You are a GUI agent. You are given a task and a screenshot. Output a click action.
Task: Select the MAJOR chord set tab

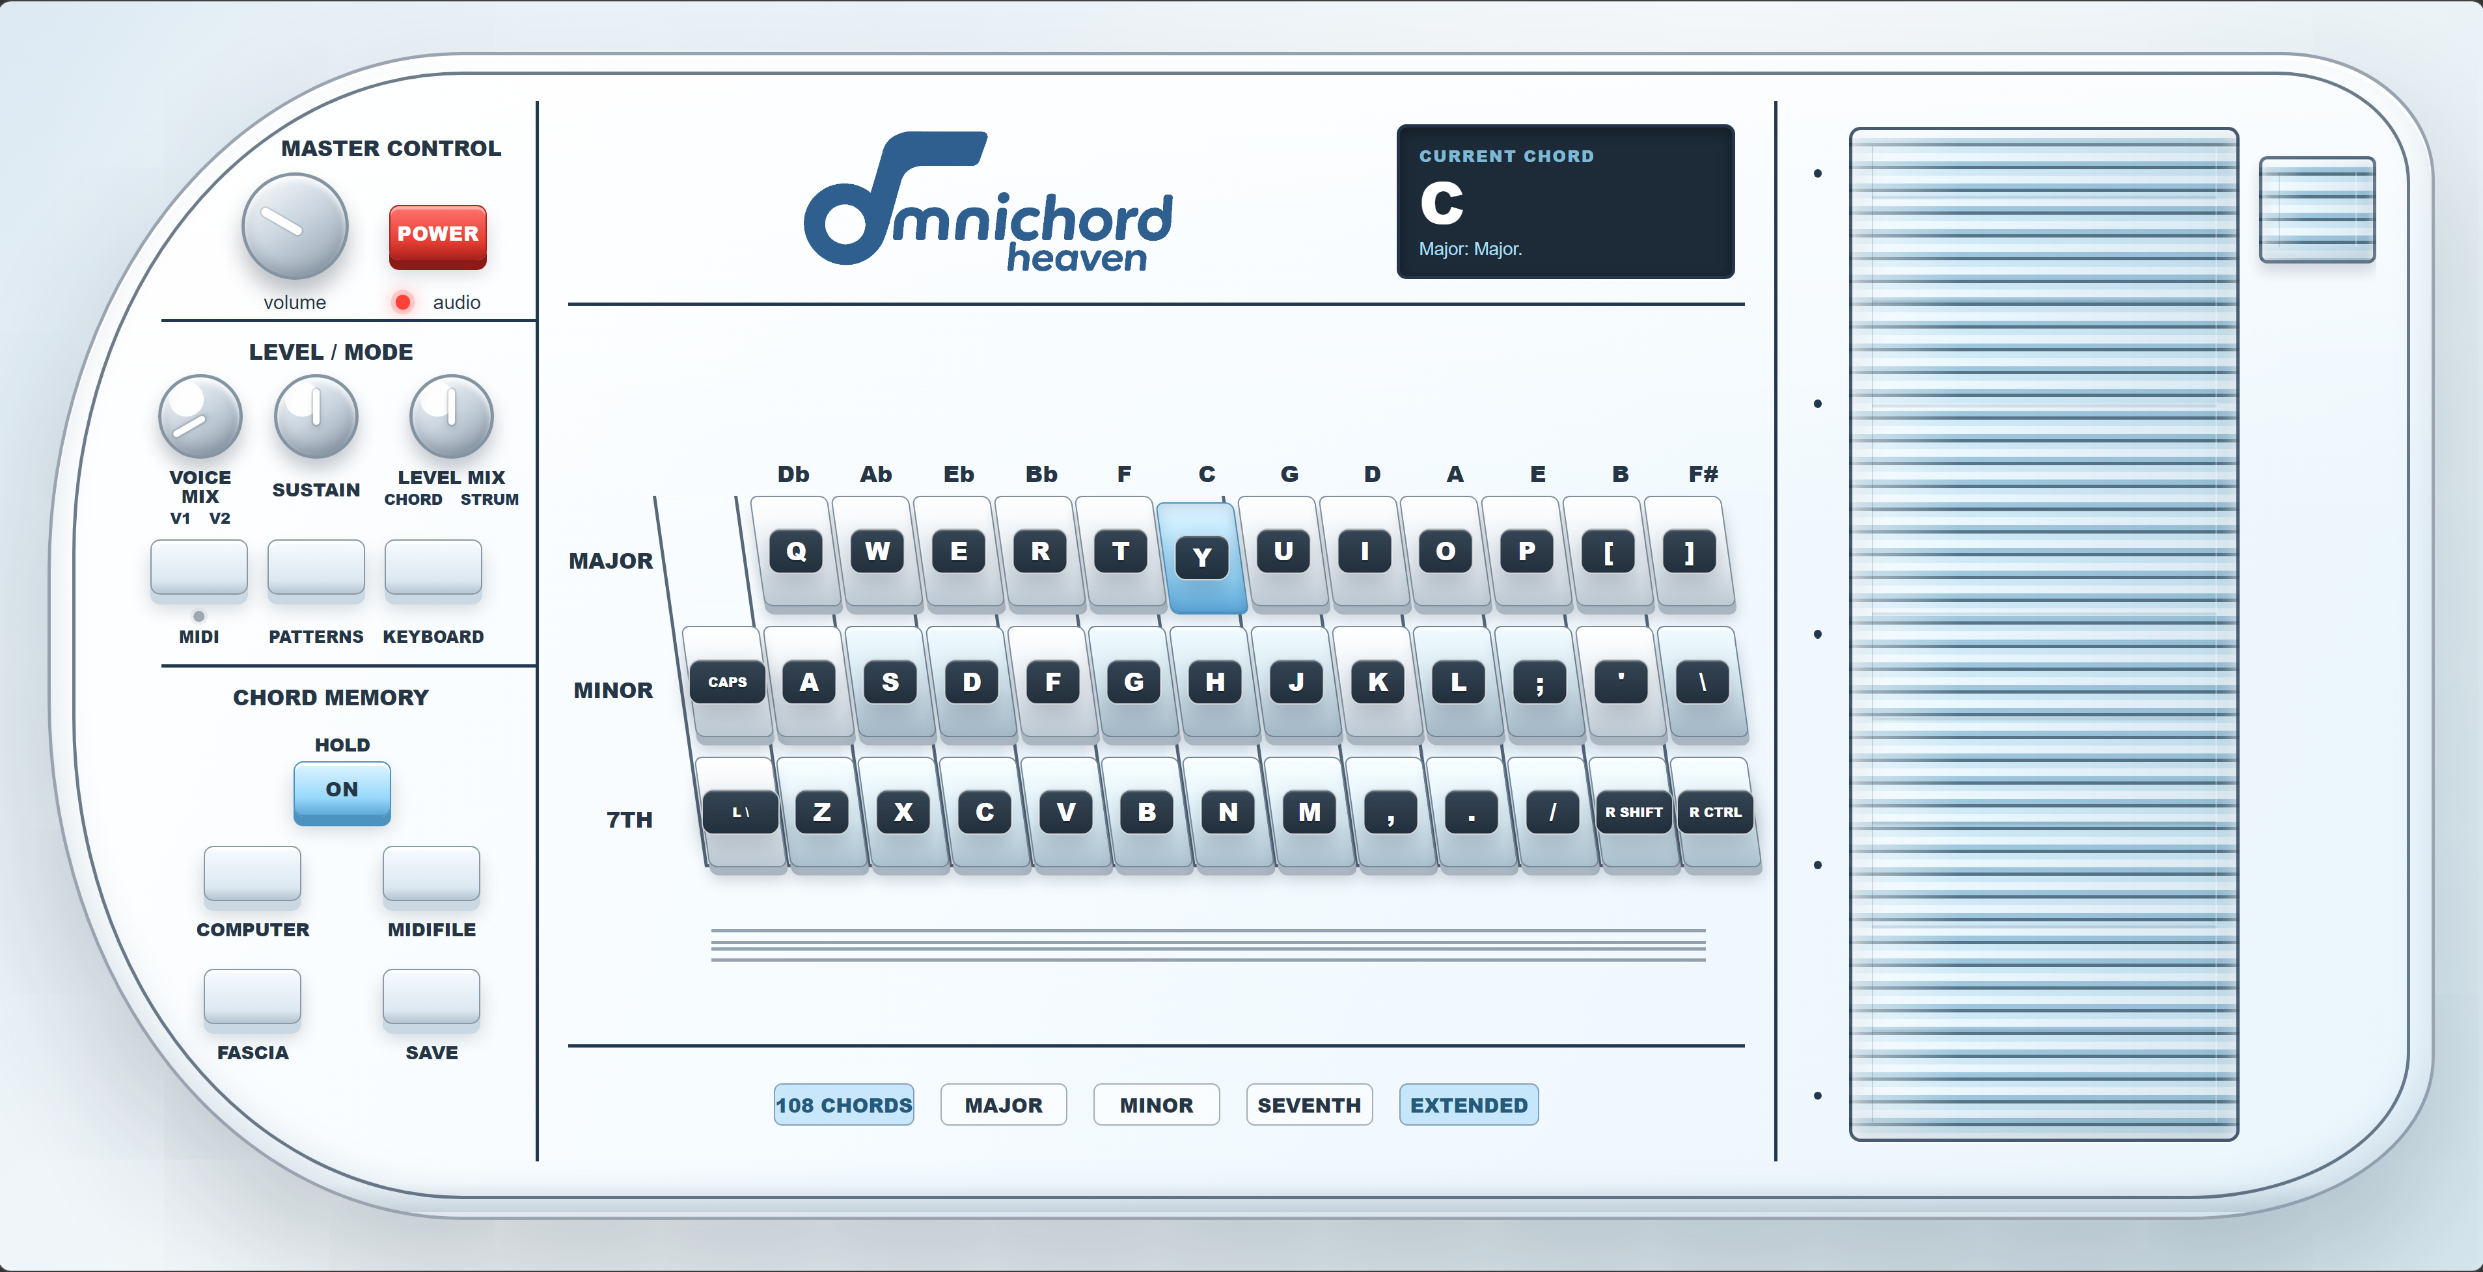coord(1004,1104)
